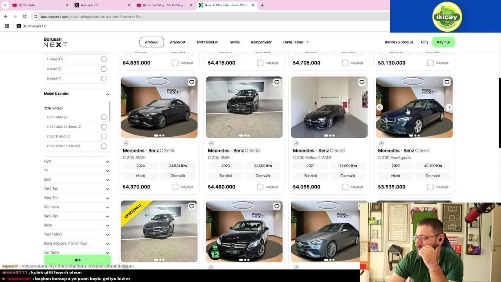Screen dimensions: 501x282
Task: Go back in browser history
Action: [x=5, y=16]
